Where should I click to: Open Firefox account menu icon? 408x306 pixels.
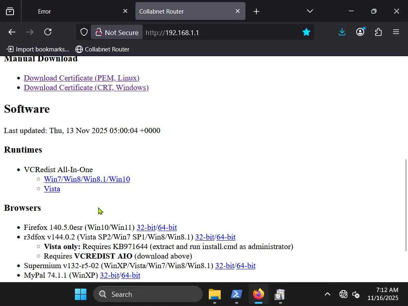tap(360, 32)
